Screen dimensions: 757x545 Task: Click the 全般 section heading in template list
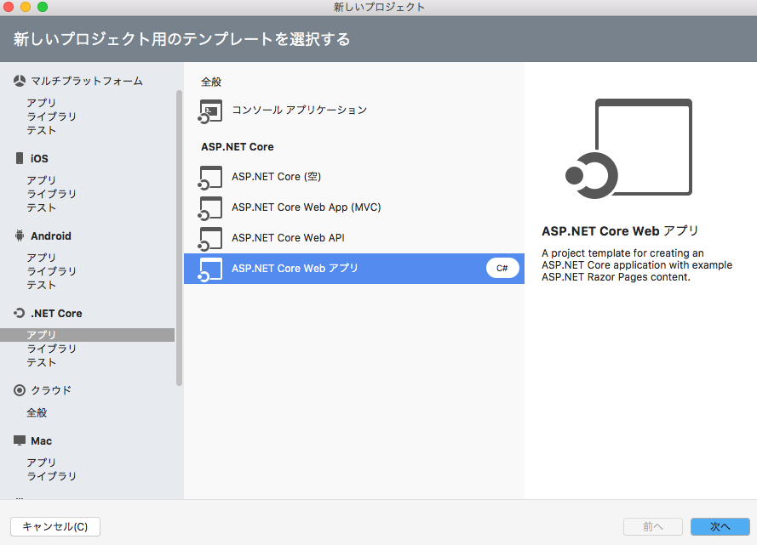[211, 82]
